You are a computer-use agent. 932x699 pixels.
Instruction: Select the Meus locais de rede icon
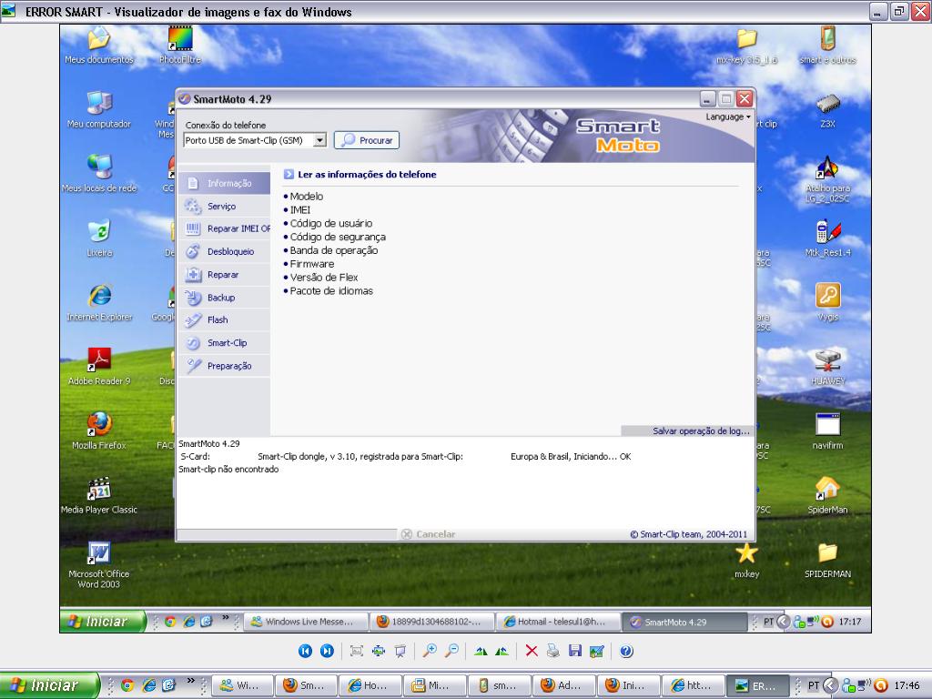click(98, 174)
